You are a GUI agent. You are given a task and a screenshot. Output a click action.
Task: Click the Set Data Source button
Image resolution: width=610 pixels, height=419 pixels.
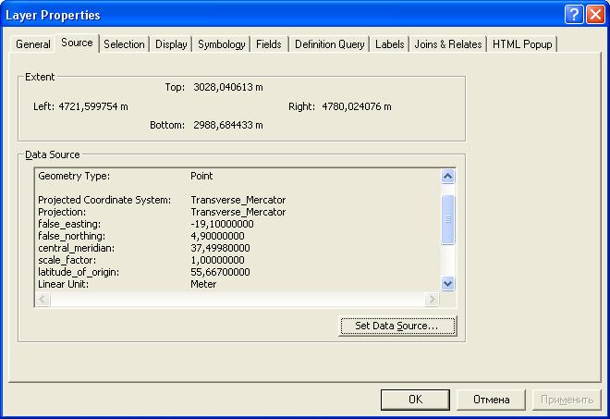pyautogui.click(x=397, y=326)
